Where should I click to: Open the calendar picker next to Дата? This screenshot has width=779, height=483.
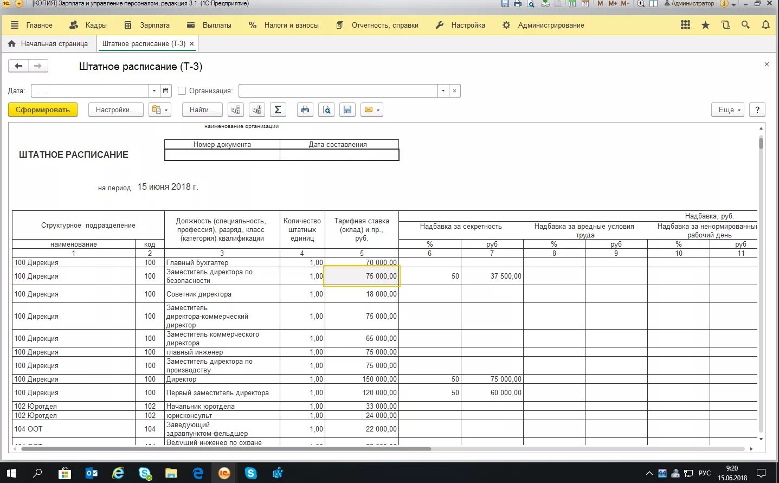(x=166, y=91)
